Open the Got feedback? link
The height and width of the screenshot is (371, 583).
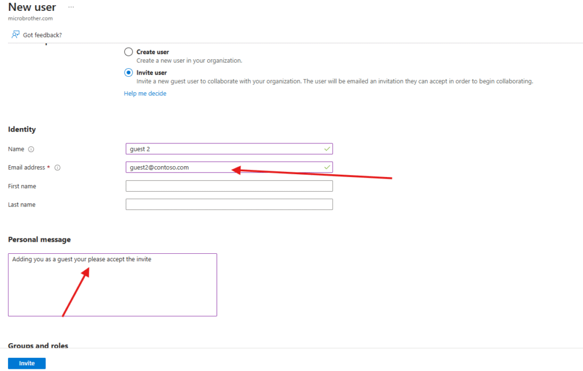(42, 35)
